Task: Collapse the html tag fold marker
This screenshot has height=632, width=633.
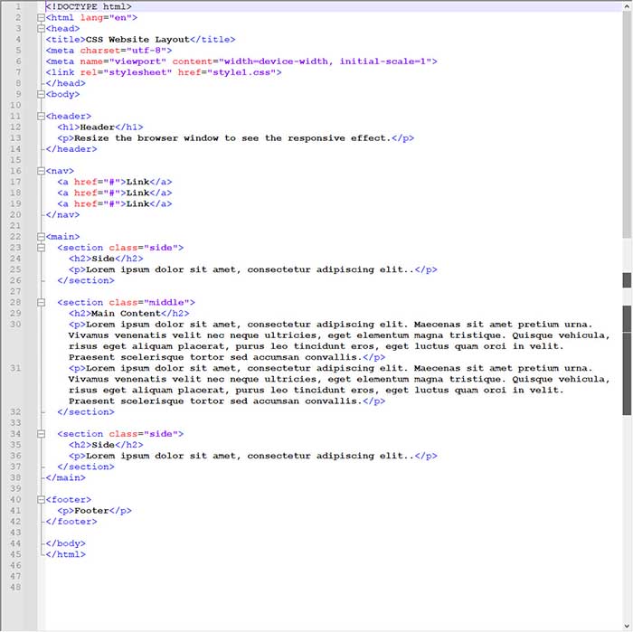Action: pyautogui.click(x=41, y=18)
